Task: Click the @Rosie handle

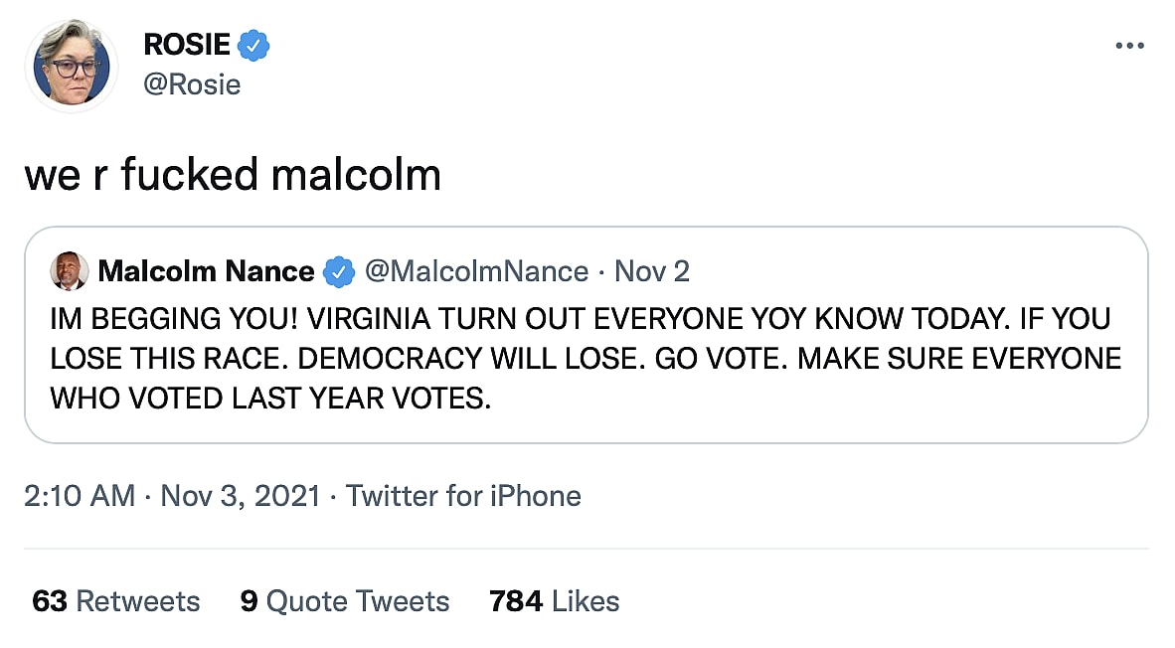Action: [192, 84]
